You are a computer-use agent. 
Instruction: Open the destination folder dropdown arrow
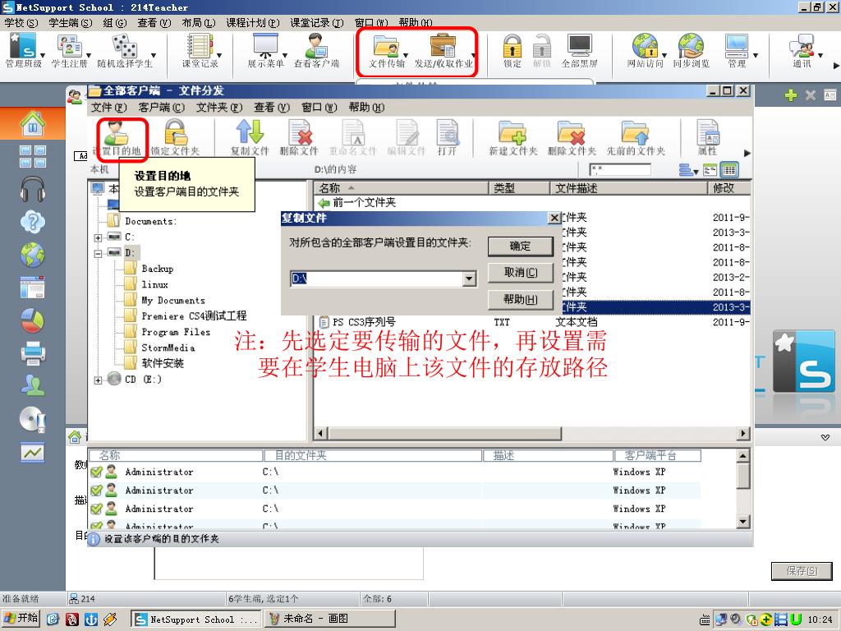(x=469, y=279)
